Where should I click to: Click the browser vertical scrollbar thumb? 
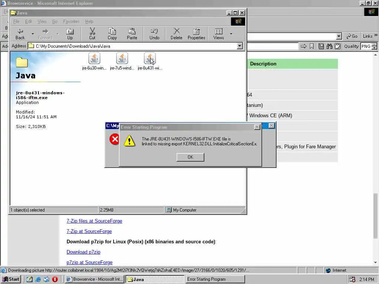(x=375, y=216)
